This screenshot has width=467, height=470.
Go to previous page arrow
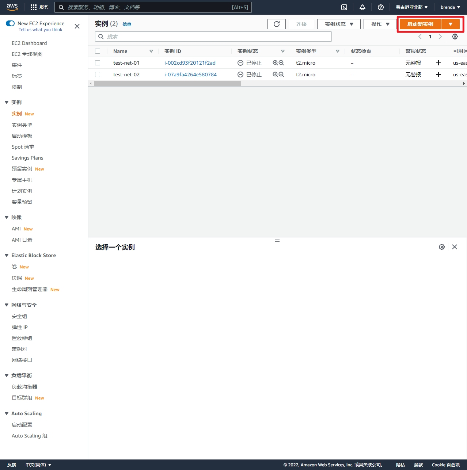point(420,37)
